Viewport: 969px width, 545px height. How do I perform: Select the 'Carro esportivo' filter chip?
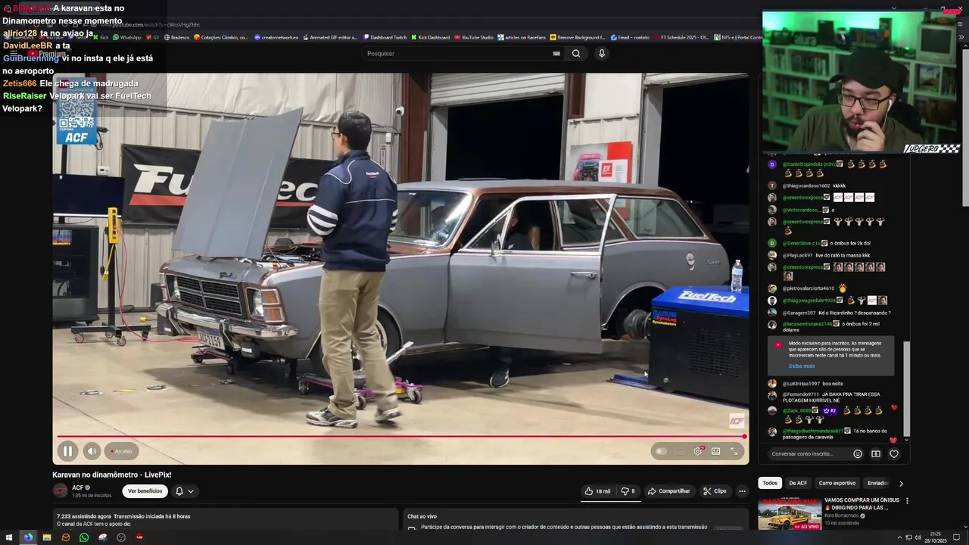pyautogui.click(x=837, y=483)
